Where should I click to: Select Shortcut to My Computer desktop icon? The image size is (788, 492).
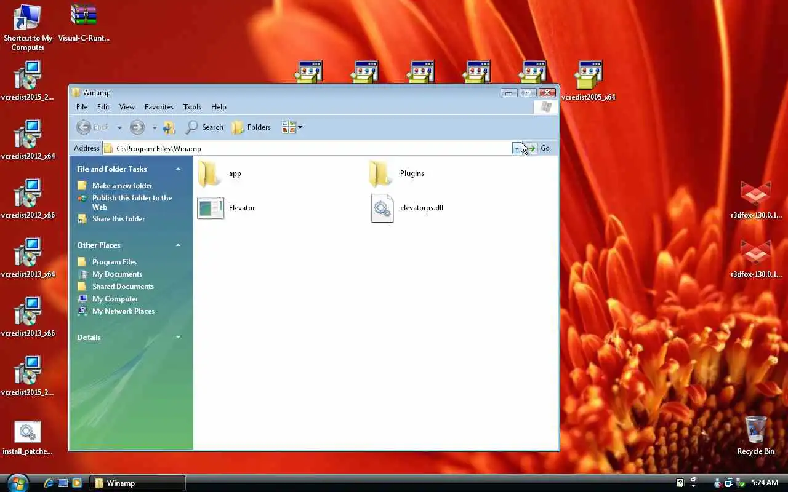coord(28,27)
